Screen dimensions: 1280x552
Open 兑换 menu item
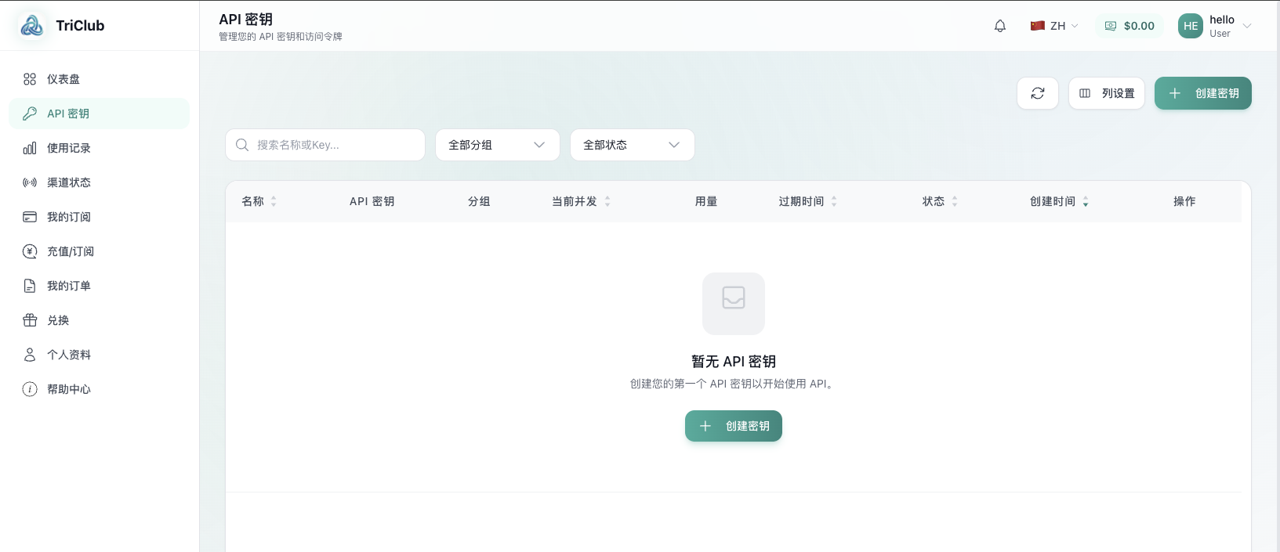click(100, 320)
